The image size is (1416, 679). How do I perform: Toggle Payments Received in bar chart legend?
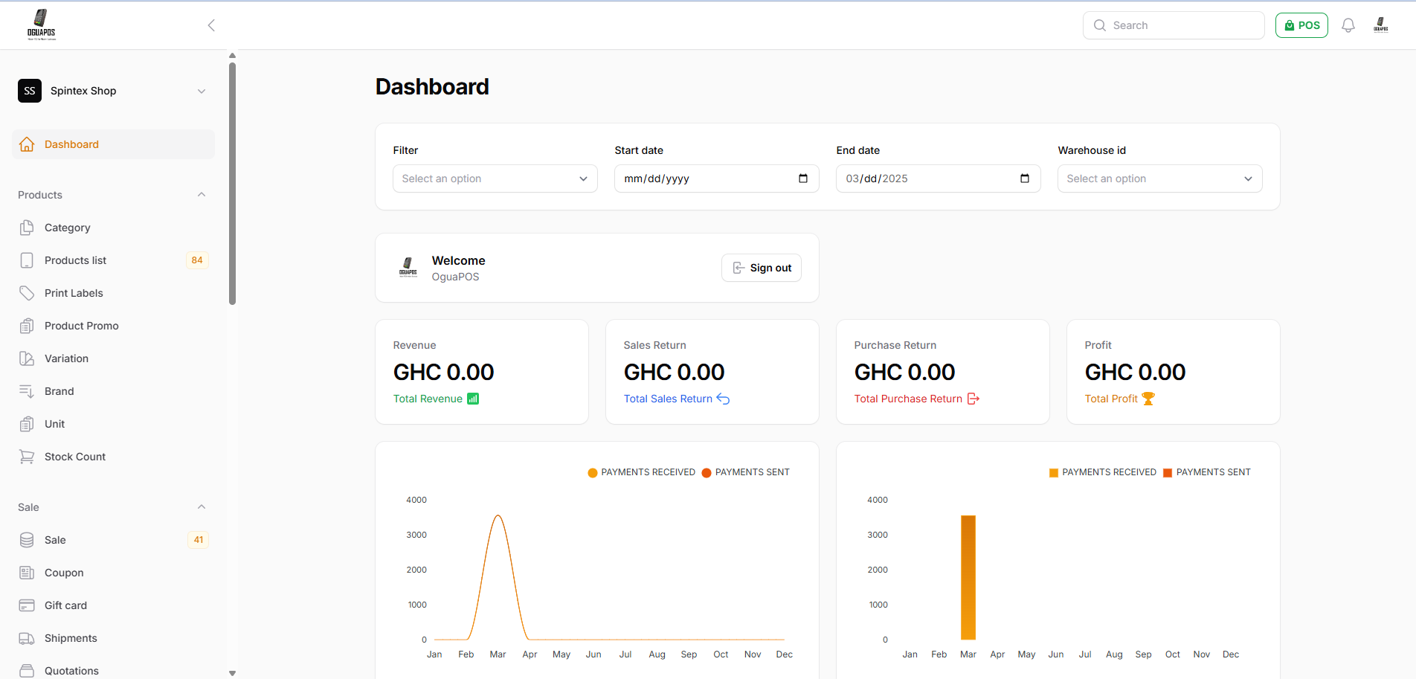(1102, 472)
